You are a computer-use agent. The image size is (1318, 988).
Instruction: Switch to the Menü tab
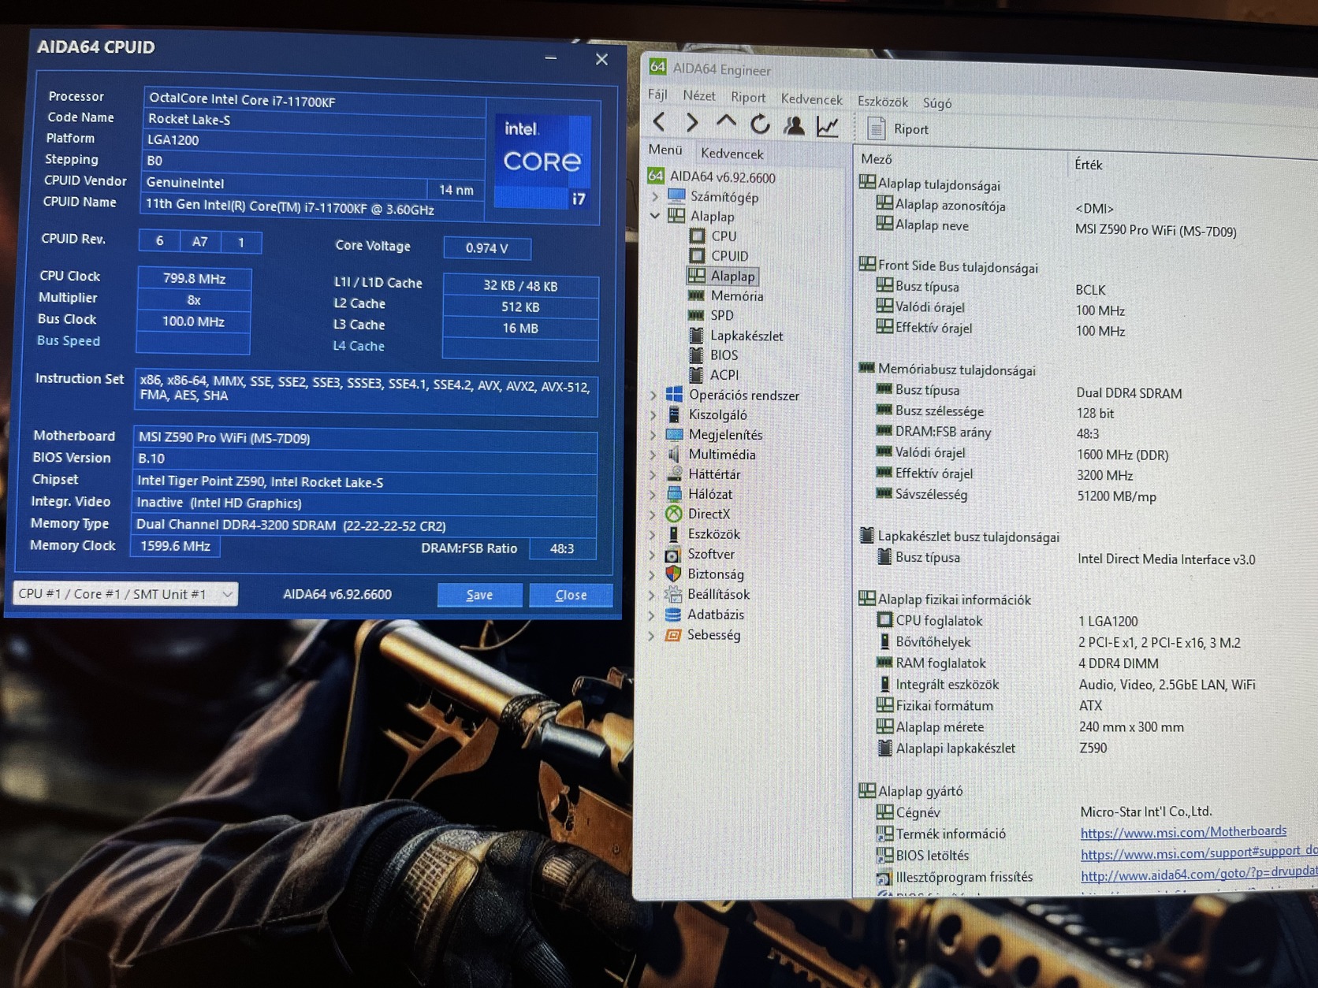665,150
